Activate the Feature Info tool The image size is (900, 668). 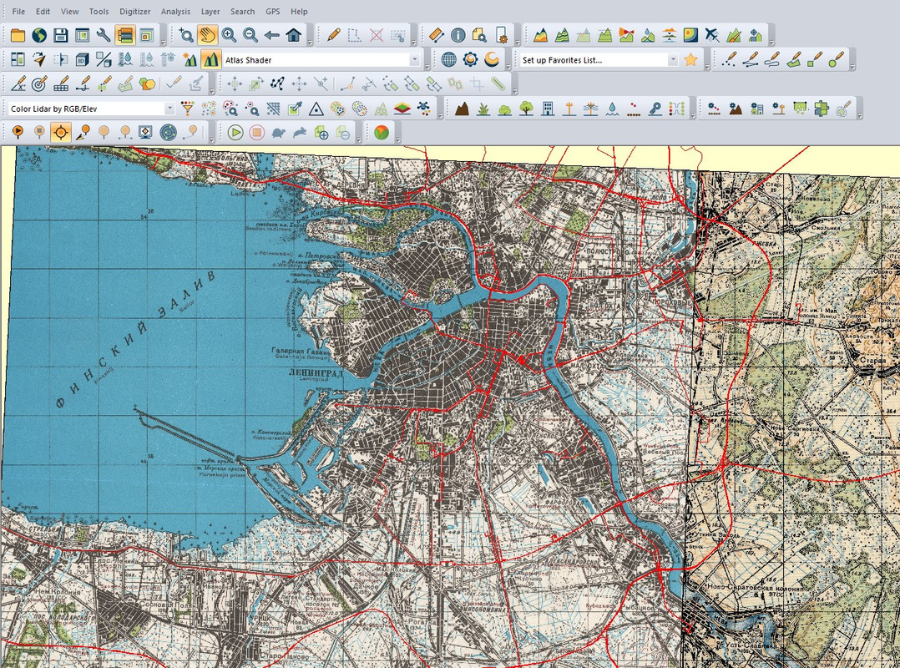(458, 35)
